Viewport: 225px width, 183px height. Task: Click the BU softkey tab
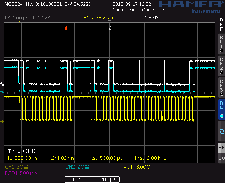point(221,158)
